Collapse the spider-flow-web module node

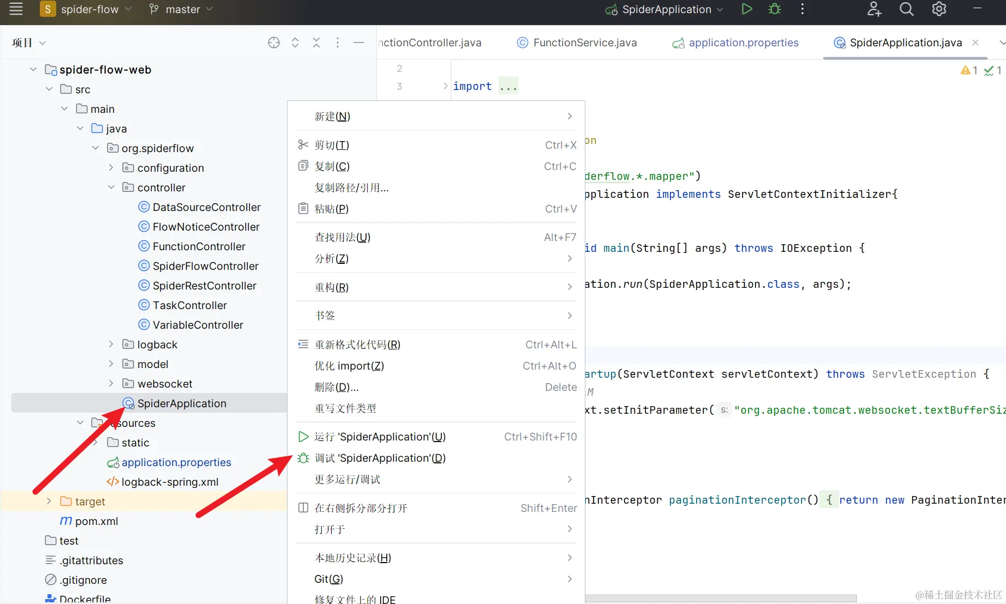point(33,70)
